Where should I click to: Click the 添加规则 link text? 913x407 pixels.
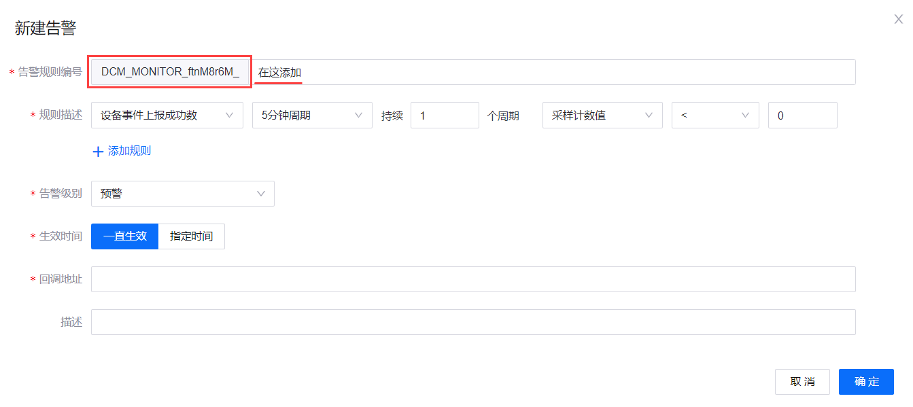click(129, 151)
